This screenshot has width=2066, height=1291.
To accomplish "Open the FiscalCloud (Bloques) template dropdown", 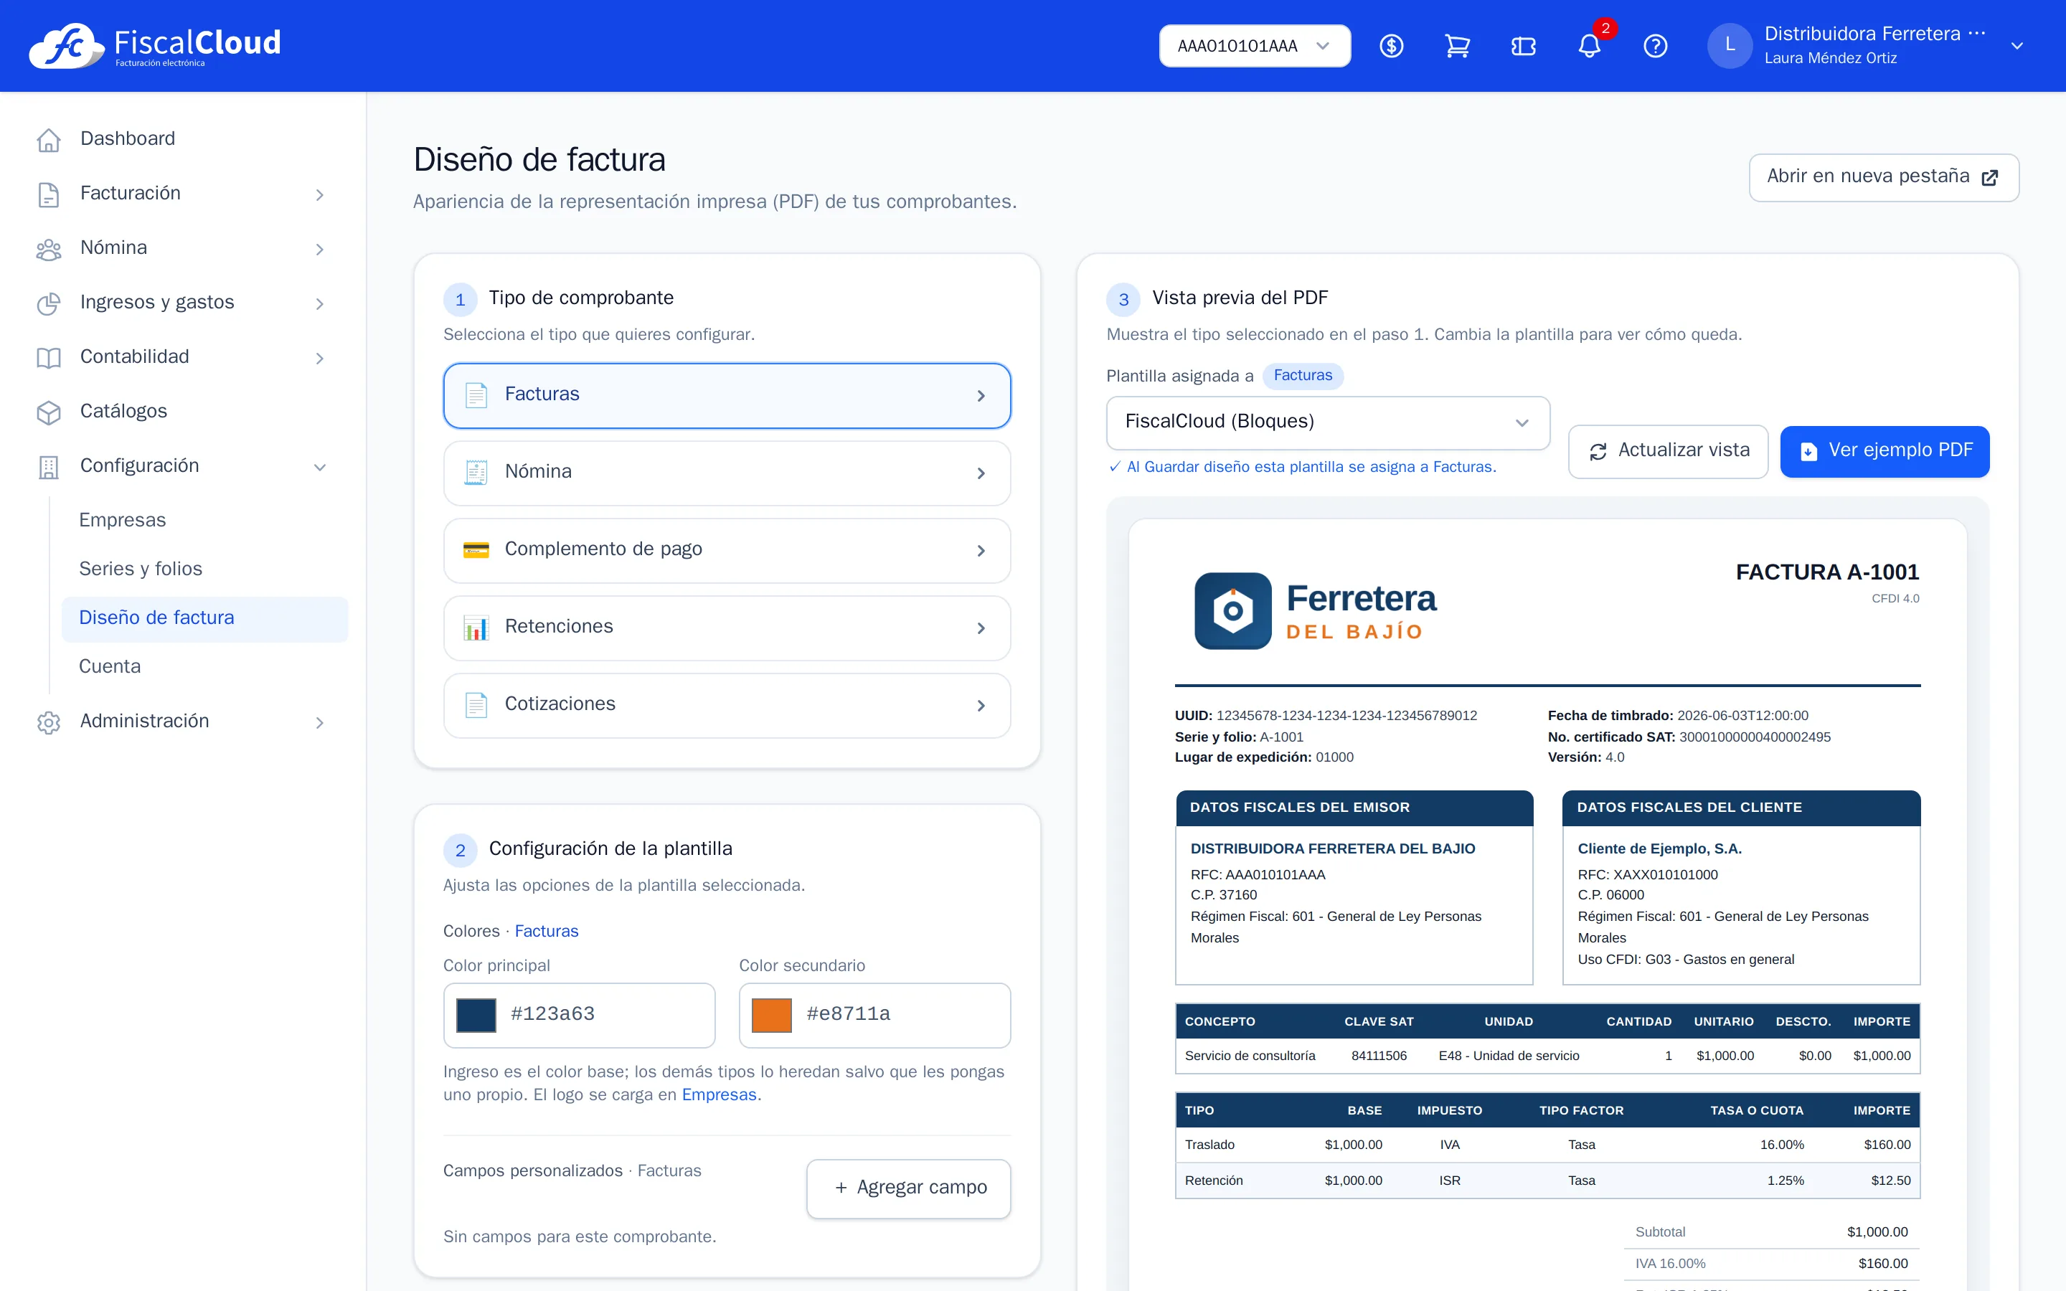I will (x=1328, y=422).
